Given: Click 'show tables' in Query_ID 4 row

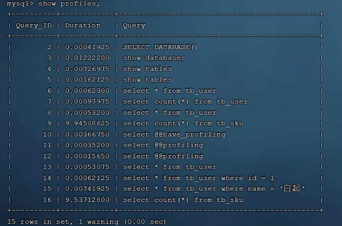Looking at the screenshot, I should click(147, 69).
